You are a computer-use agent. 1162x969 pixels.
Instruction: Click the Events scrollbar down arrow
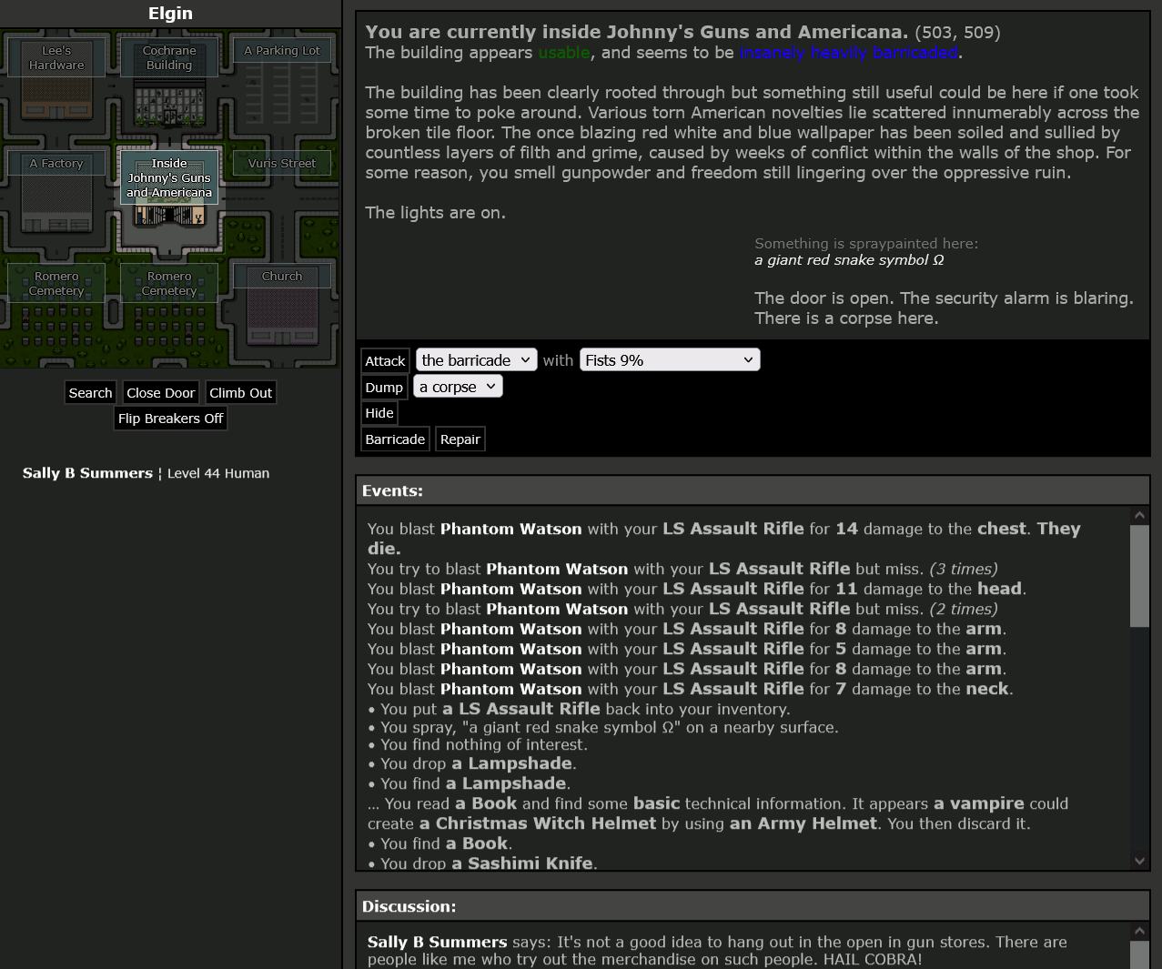click(x=1139, y=860)
